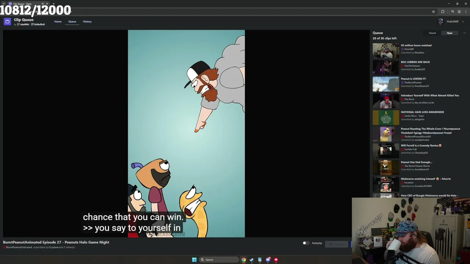
Task: Select the 'Peanut Has Had Enough...' clip thumbnail
Action: coord(386,168)
